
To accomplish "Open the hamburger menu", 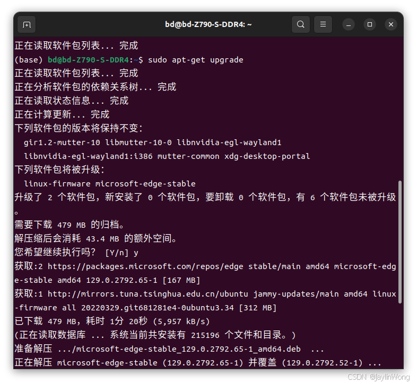I will (x=323, y=24).
